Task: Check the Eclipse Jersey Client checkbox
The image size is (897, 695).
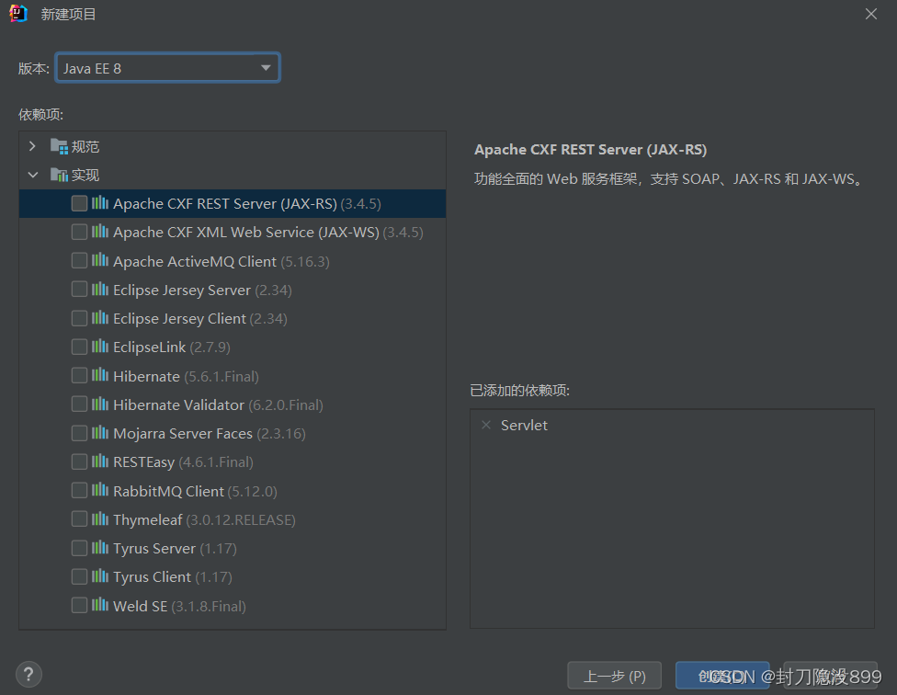Action: tap(80, 318)
